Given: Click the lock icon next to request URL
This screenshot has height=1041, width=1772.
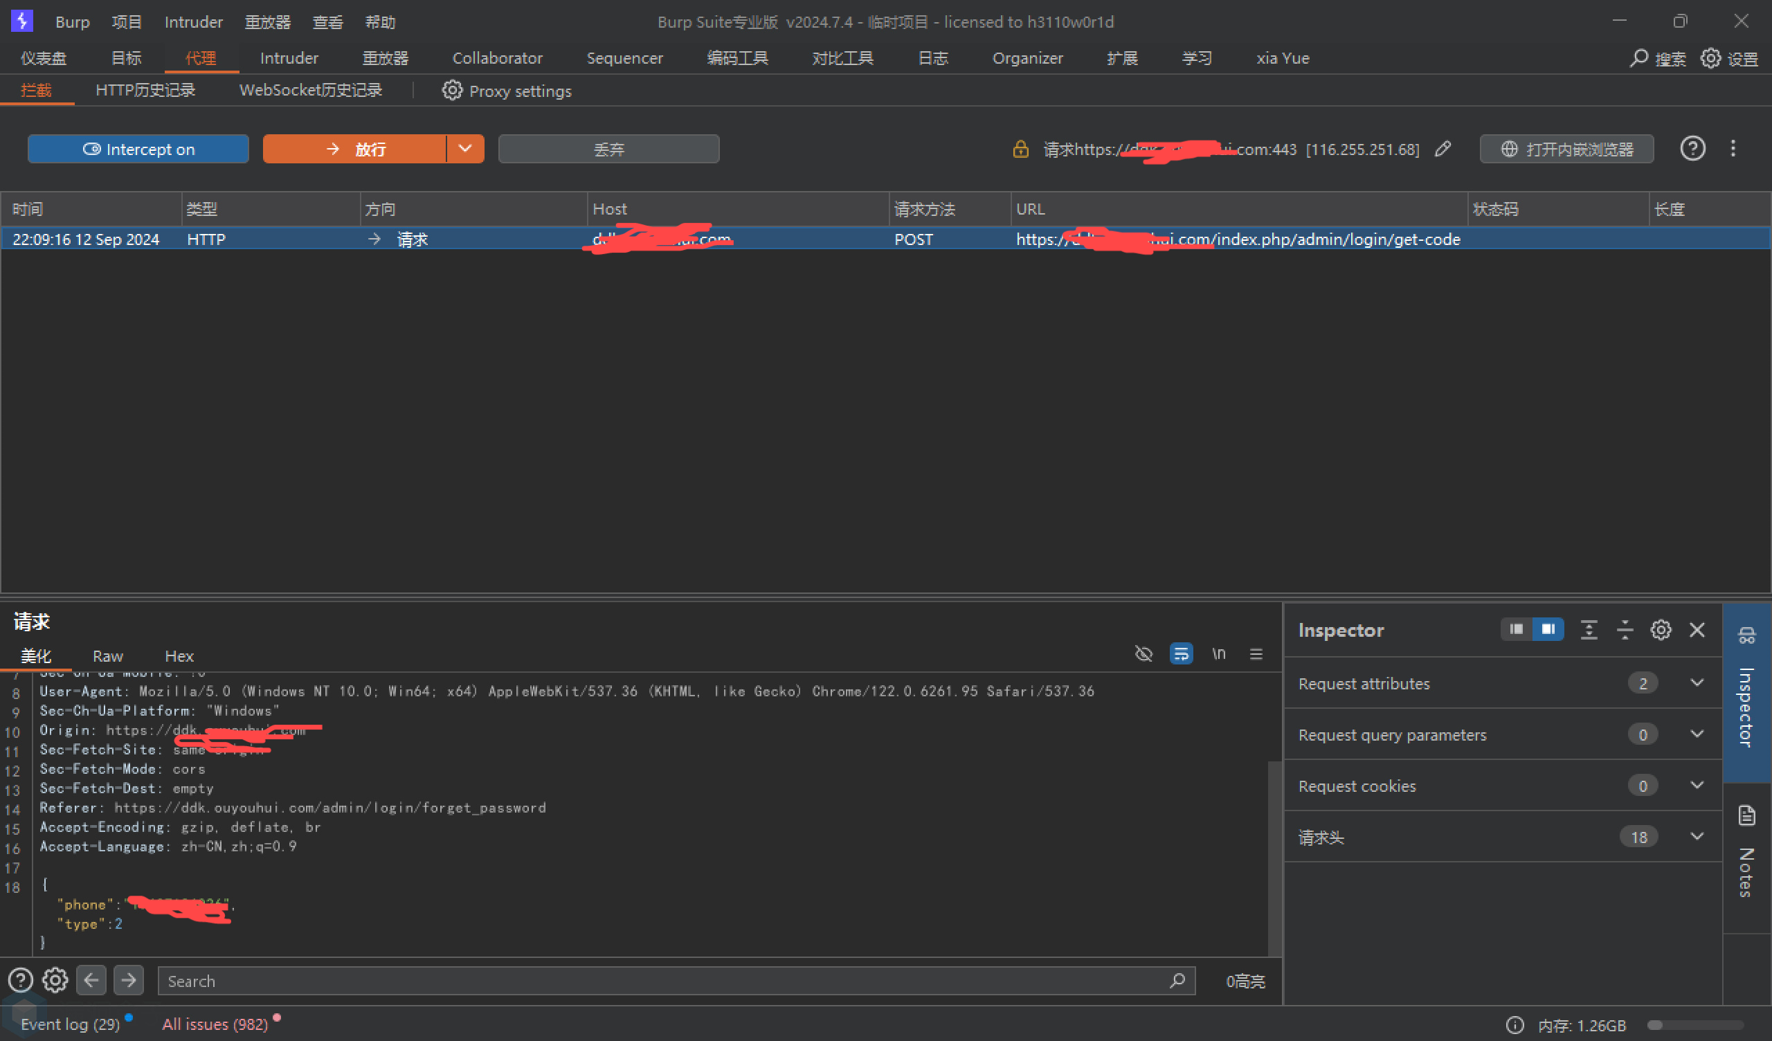Looking at the screenshot, I should pos(1020,149).
